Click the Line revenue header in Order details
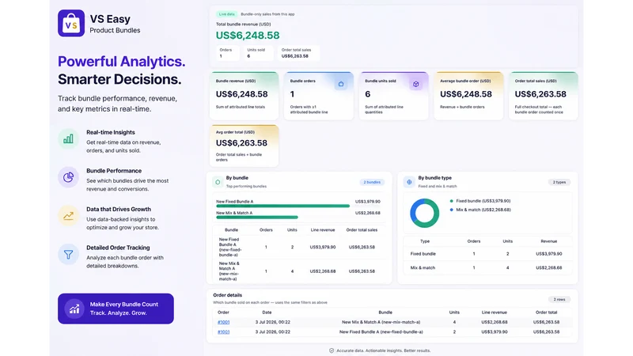The width and height of the screenshot is (633, 356). point(494,312)
